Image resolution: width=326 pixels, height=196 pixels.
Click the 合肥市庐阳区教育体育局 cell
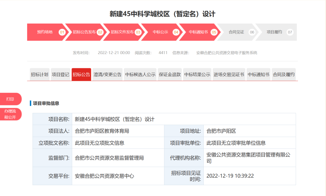pyautogui.click(x=118, y=131)
